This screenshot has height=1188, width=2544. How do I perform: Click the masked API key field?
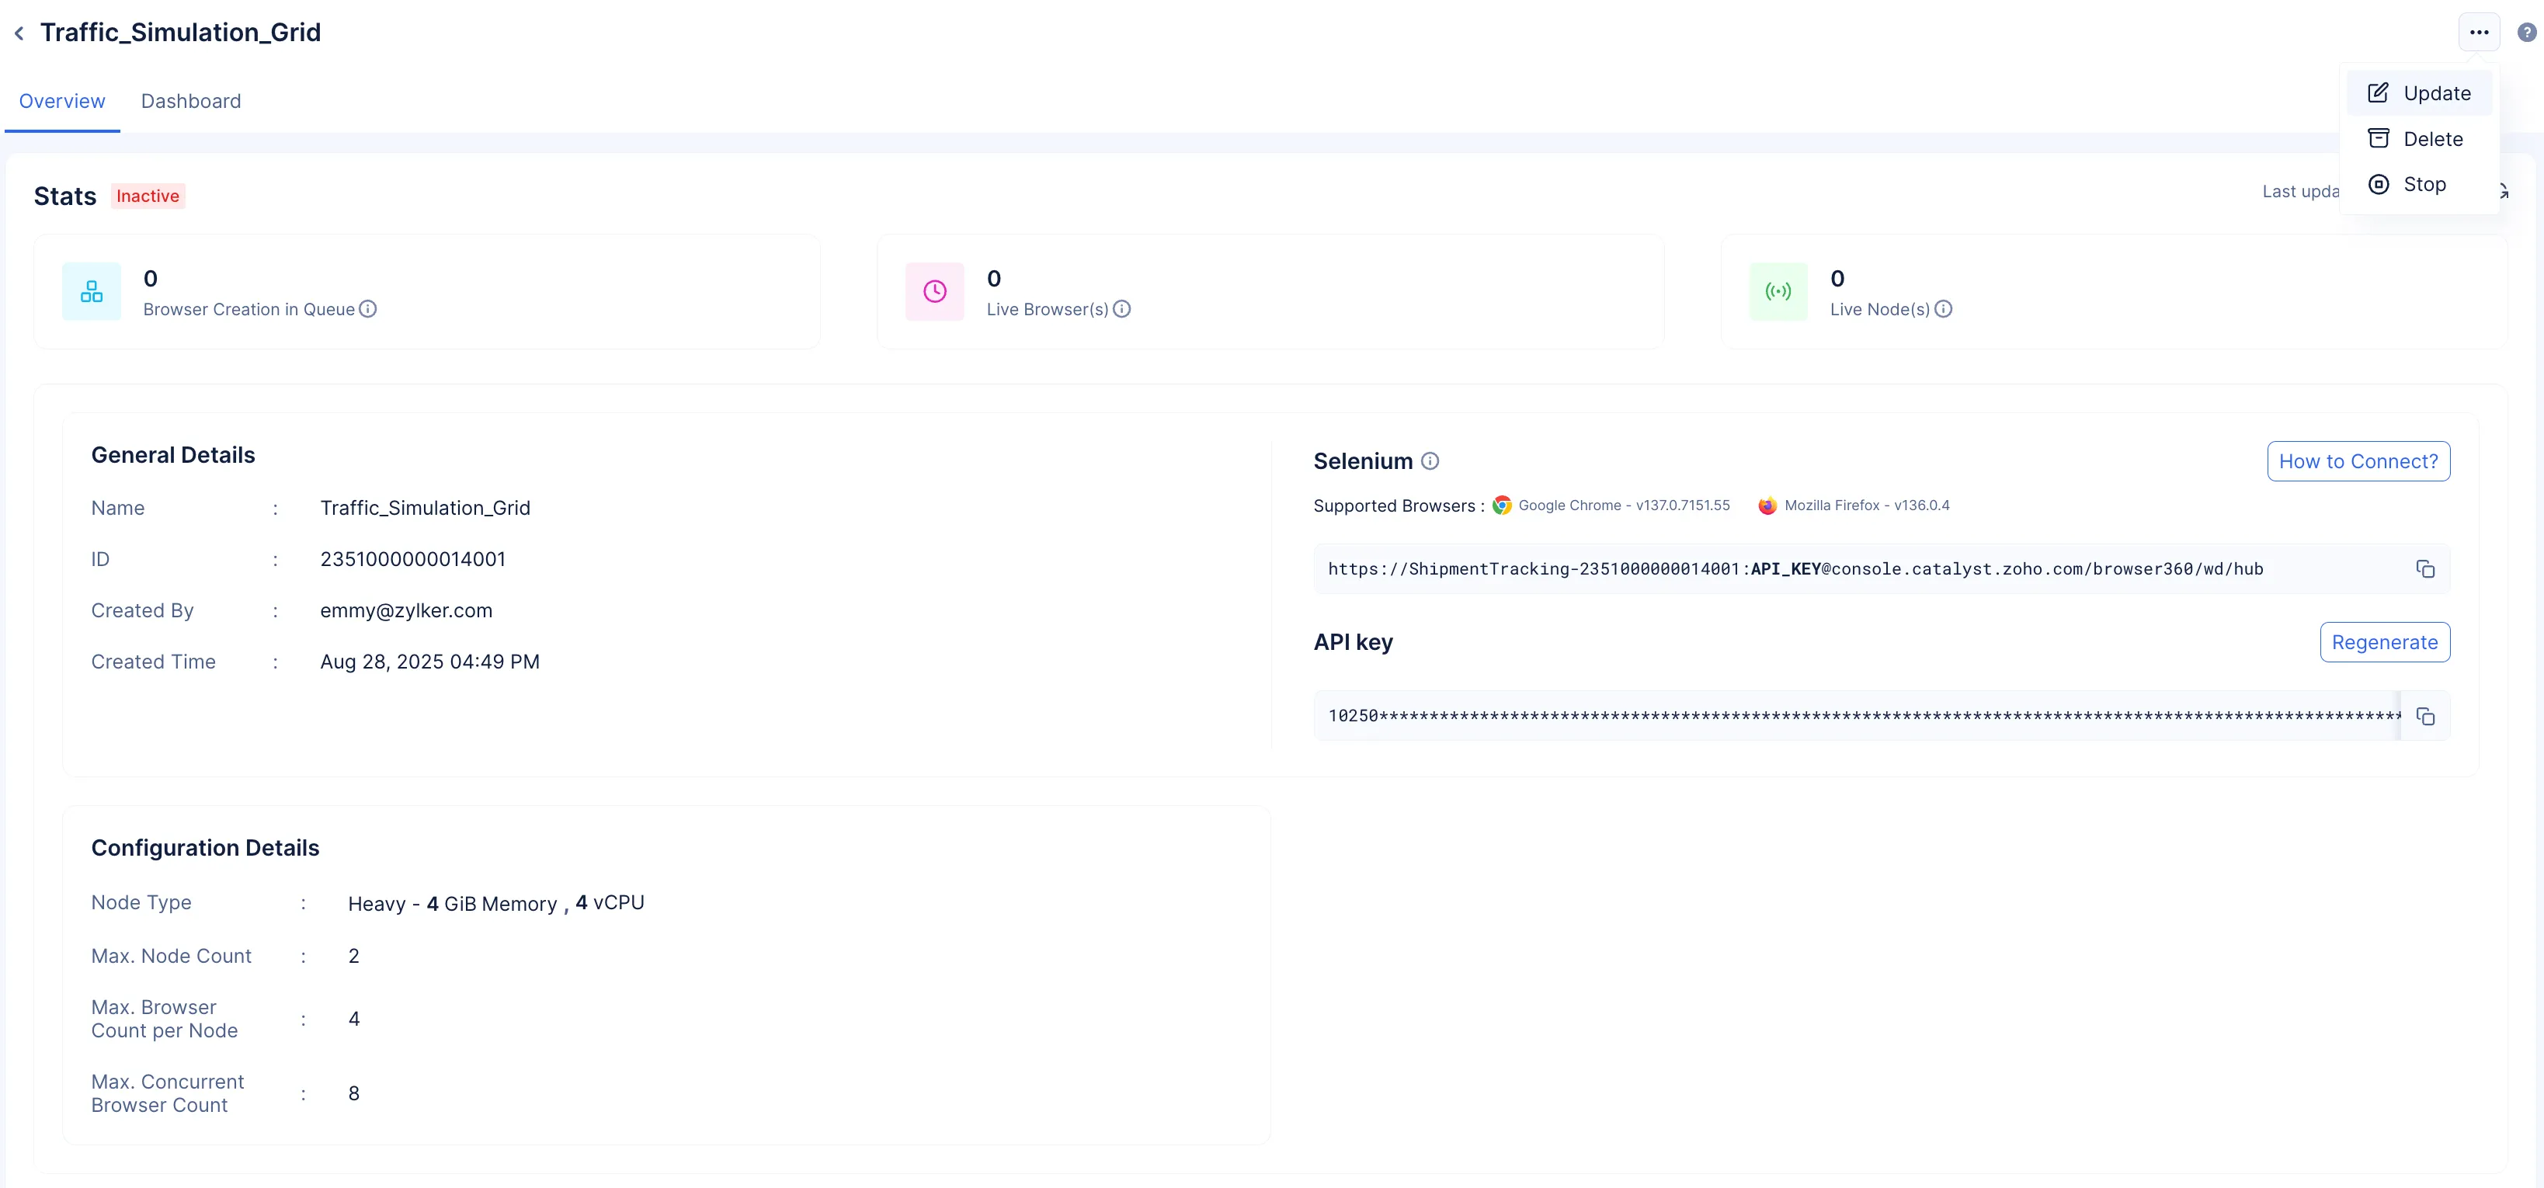click(1857, 716)
